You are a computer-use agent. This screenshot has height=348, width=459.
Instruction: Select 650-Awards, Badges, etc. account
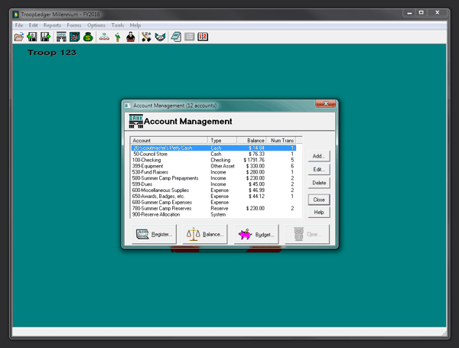coord(213,197)
